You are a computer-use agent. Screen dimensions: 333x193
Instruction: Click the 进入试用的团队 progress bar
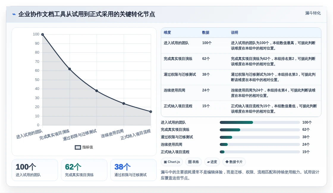pos(260,122)
